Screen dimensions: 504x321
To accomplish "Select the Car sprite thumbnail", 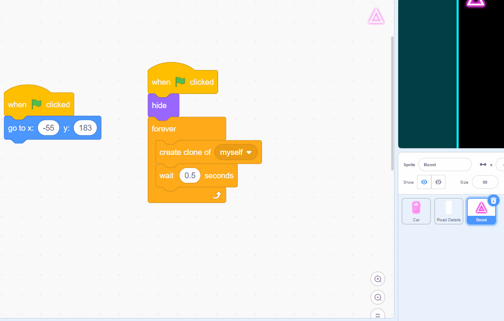I will point(416,211).
